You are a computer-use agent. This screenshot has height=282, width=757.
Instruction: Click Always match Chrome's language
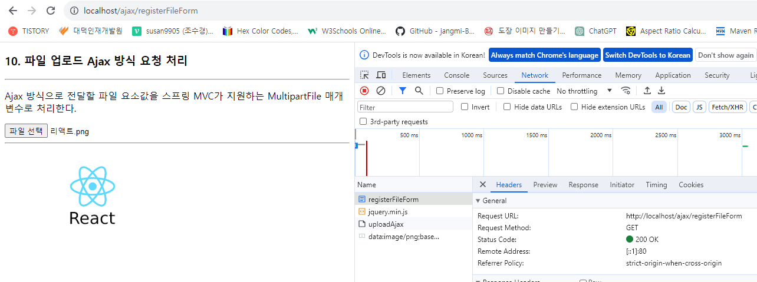pyautogui.click(x=545, y=55)
